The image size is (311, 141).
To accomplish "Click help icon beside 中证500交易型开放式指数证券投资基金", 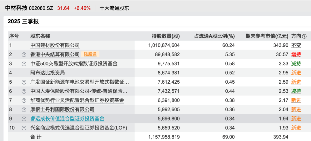I will click(x=24, y=64).
